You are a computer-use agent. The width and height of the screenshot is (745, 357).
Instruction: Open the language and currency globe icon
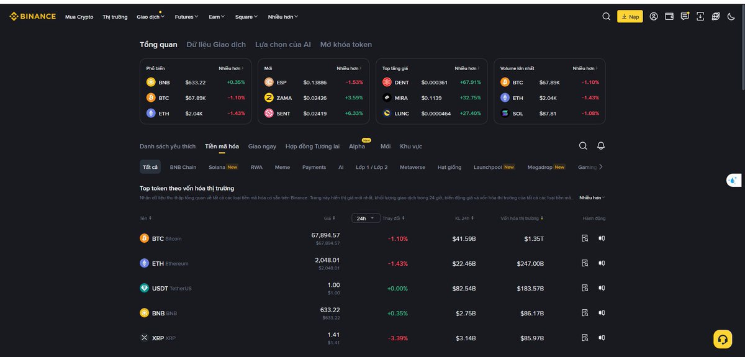[x=716, y=17]
